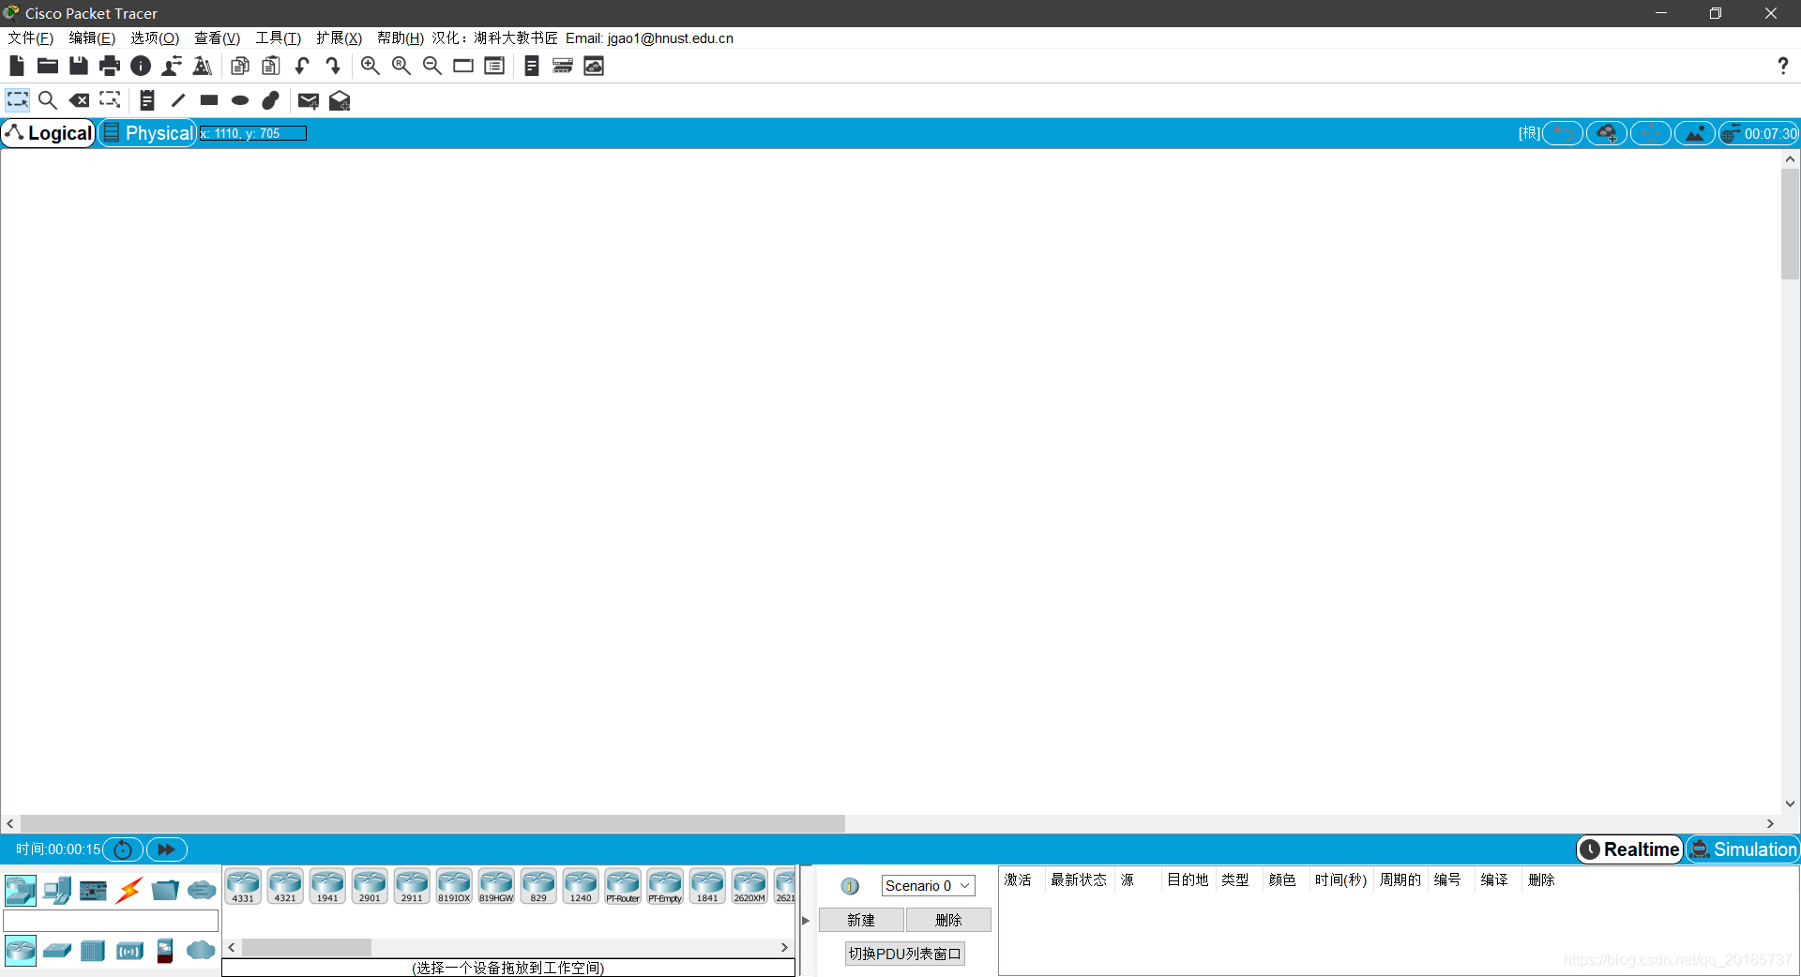Activate the Resize shape tool

click(110, 100)
